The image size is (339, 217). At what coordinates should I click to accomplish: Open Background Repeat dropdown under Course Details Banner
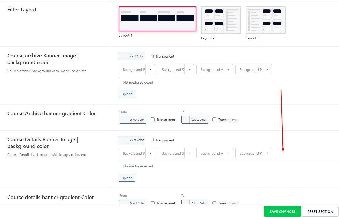[137, 153]
